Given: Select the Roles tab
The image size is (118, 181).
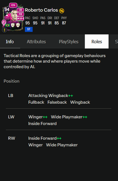Looking at the screenshot, I should tap(97, 41).
